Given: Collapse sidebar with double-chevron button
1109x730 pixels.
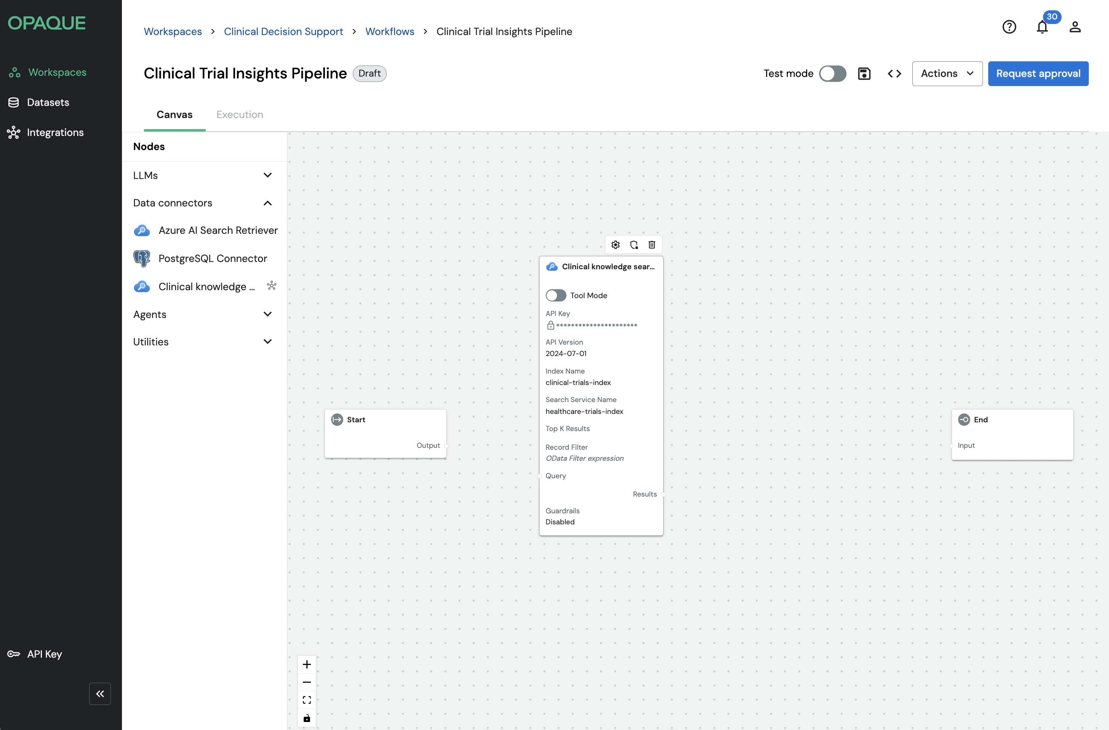Looking at the screenshot, I should click(100, 693).
